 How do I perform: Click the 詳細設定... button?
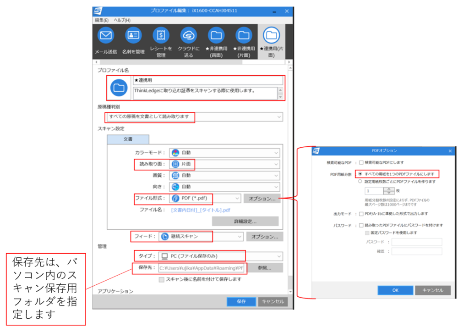pyautogui.click(x=245, y=222)
